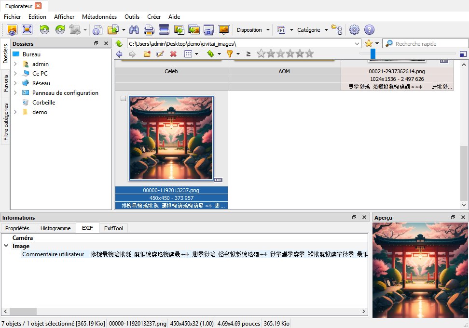This screenshot has width=469, height=328.
Task: Open search with binoculars icon
Action: tap(134, 29)
